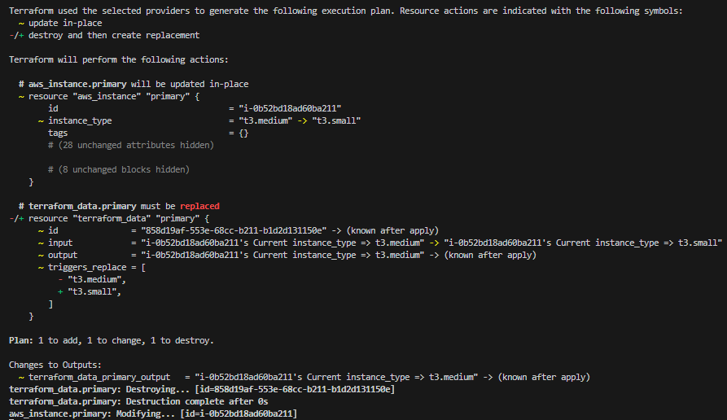Click the red 'replaced' word
The width and height of the screenshot is (727, 420).
click(x=199, y=206)
